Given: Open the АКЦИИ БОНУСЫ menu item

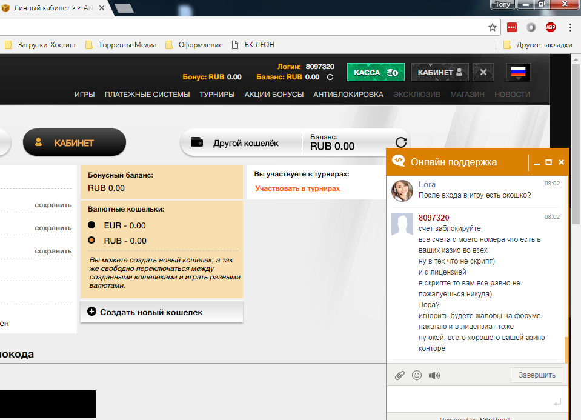Looking at the screenshot, I should pos(274,95).
